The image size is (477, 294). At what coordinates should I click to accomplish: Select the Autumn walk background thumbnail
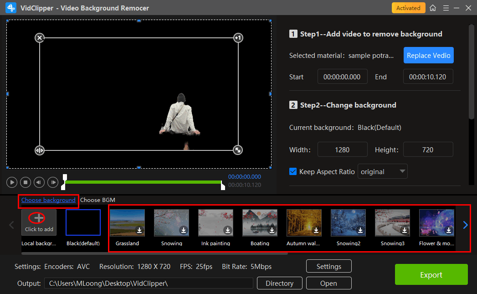[304, 223]
